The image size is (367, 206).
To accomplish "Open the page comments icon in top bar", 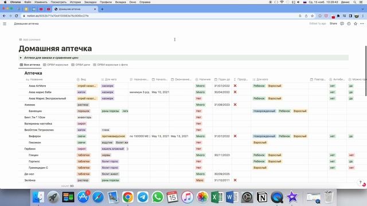I will 342,23.
